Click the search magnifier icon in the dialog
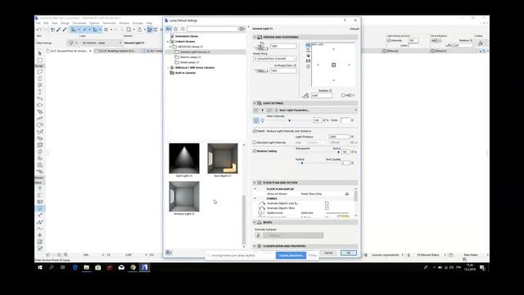 [x=183, y=29]
